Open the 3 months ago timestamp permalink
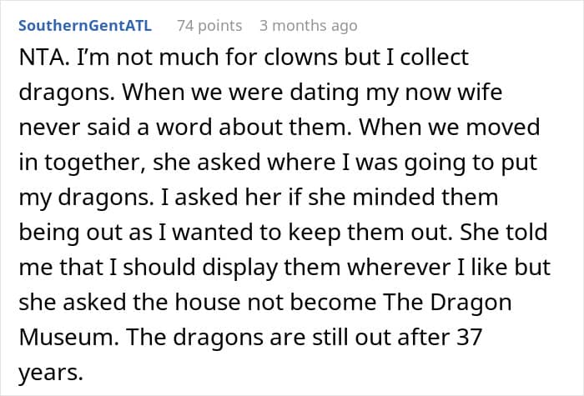This screenshot has height=396, width=584. pos(309,26)
